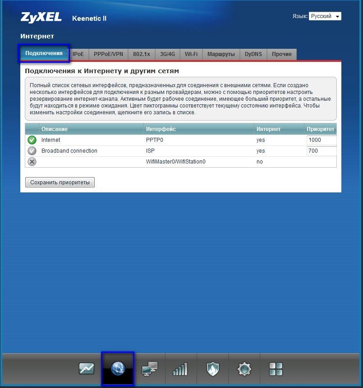Click the gray check icon for Broadband connection
Image resolution: width=363 pixels, height=388 pixels.
[32, 151]
